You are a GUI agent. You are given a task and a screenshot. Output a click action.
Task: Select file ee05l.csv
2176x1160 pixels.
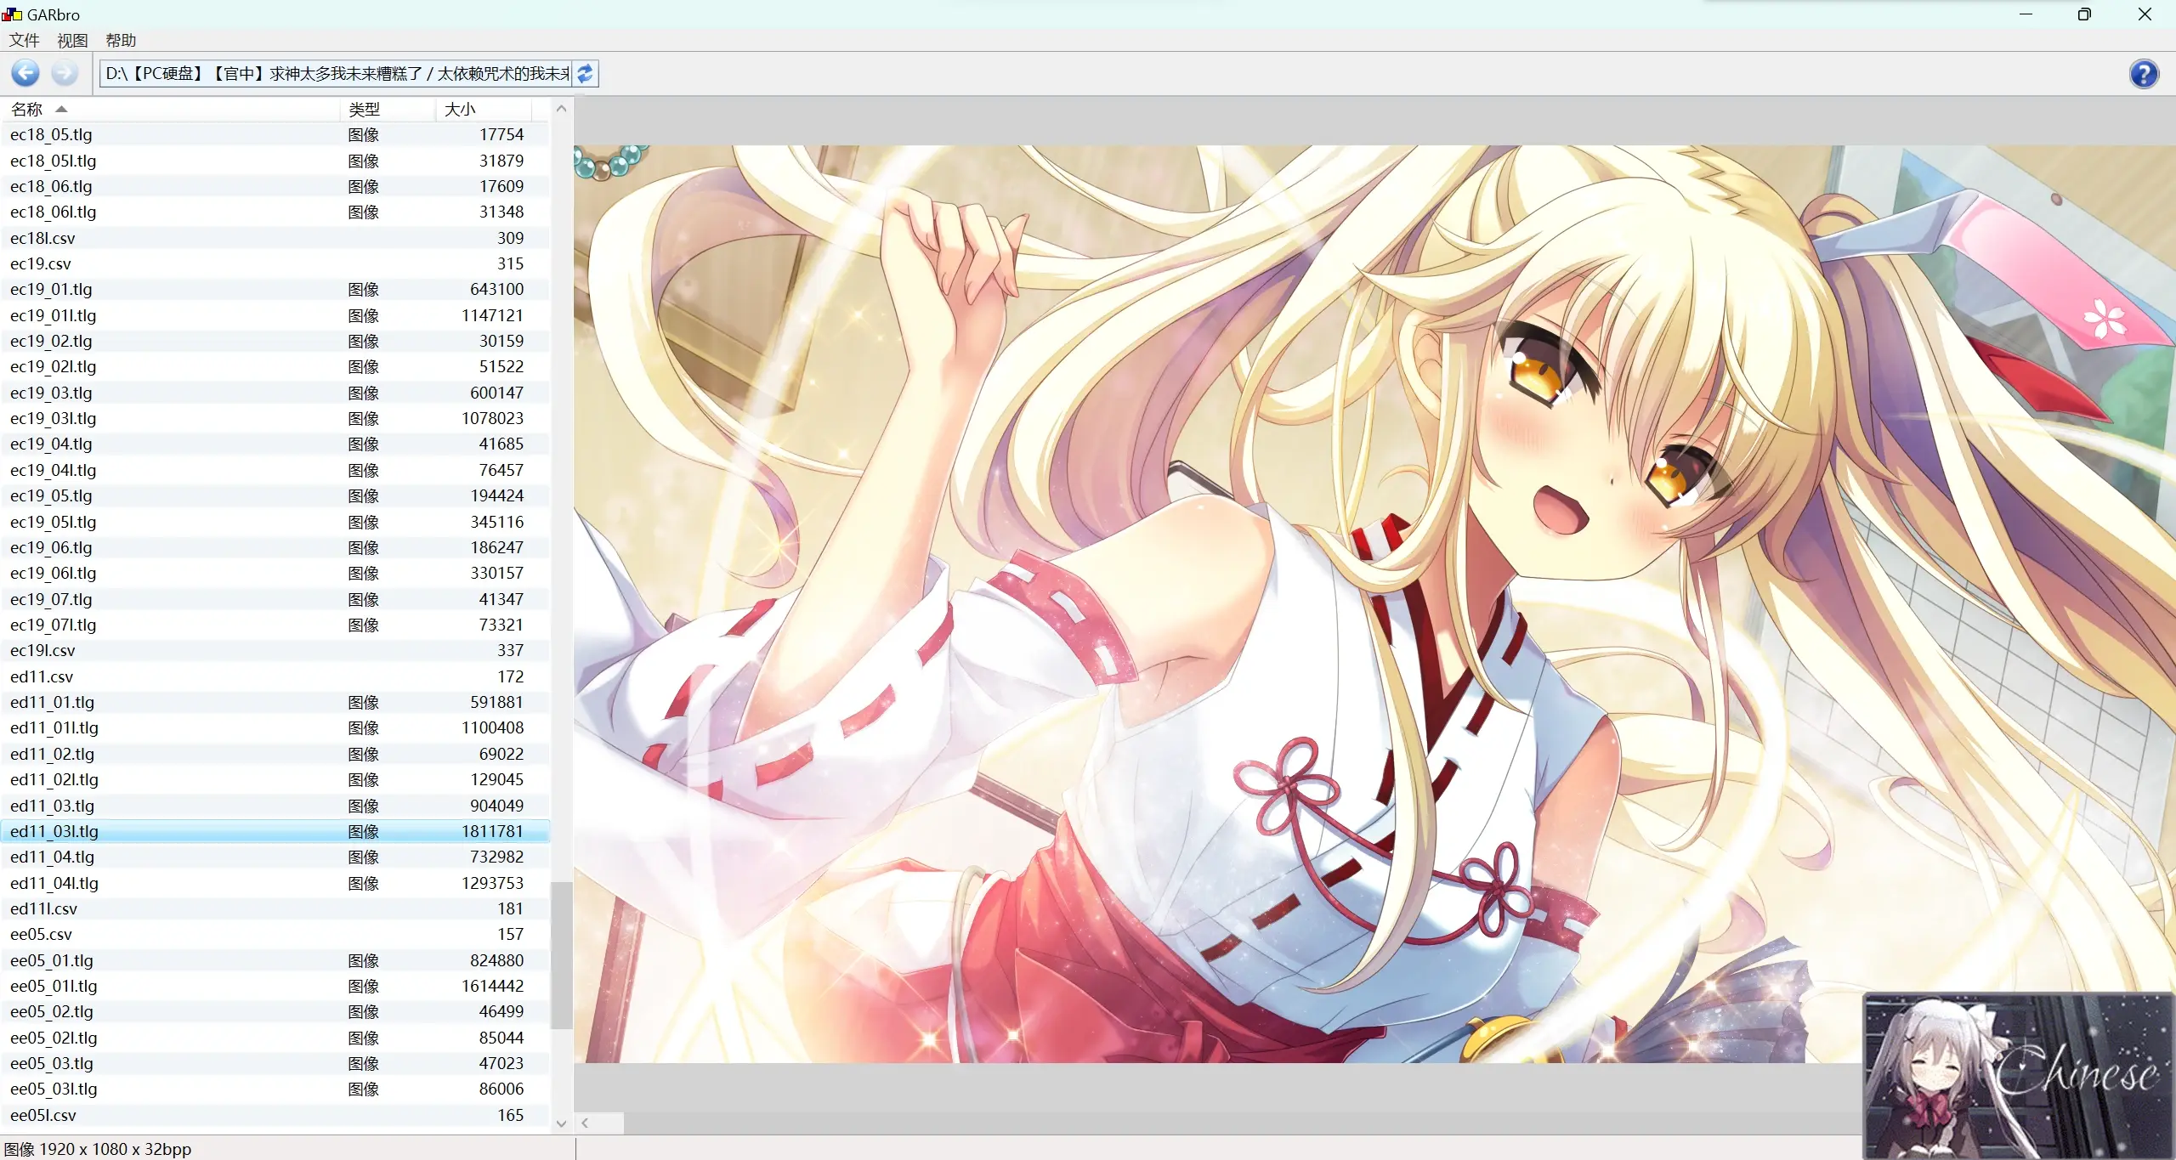275,1115
